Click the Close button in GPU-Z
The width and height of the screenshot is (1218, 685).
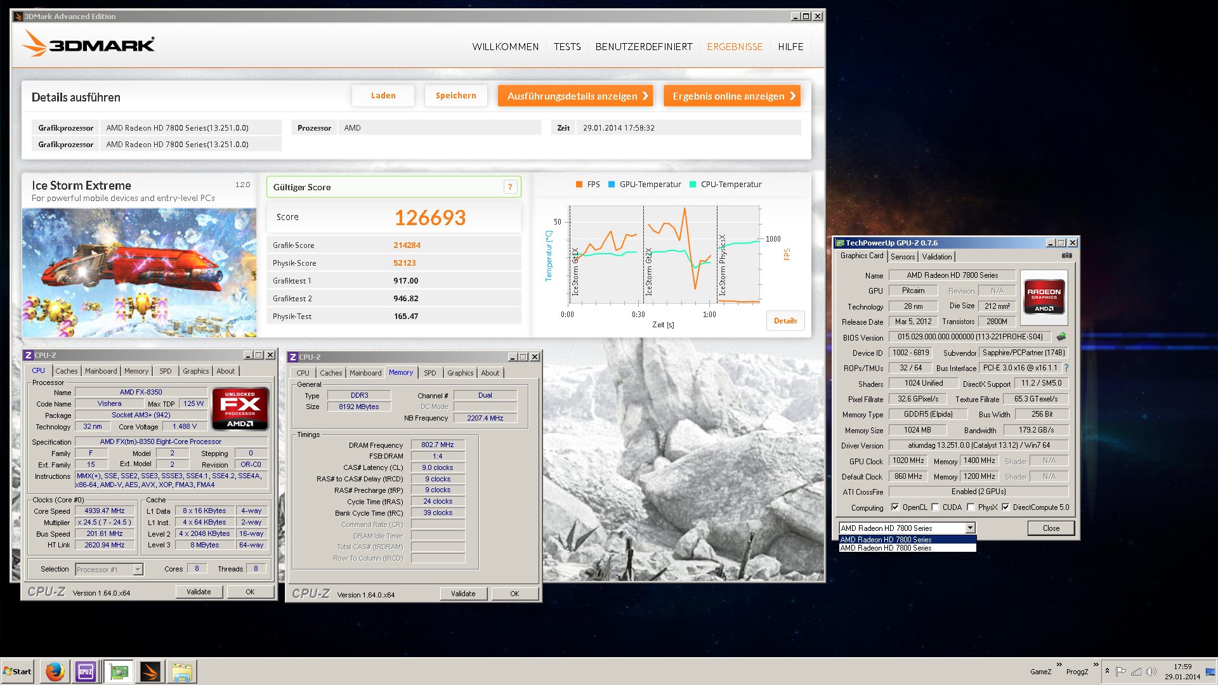[x=1051, y=528]
